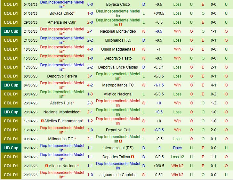
Task: Open Internacional (RS) team link
Action: (x=118, y=148)
